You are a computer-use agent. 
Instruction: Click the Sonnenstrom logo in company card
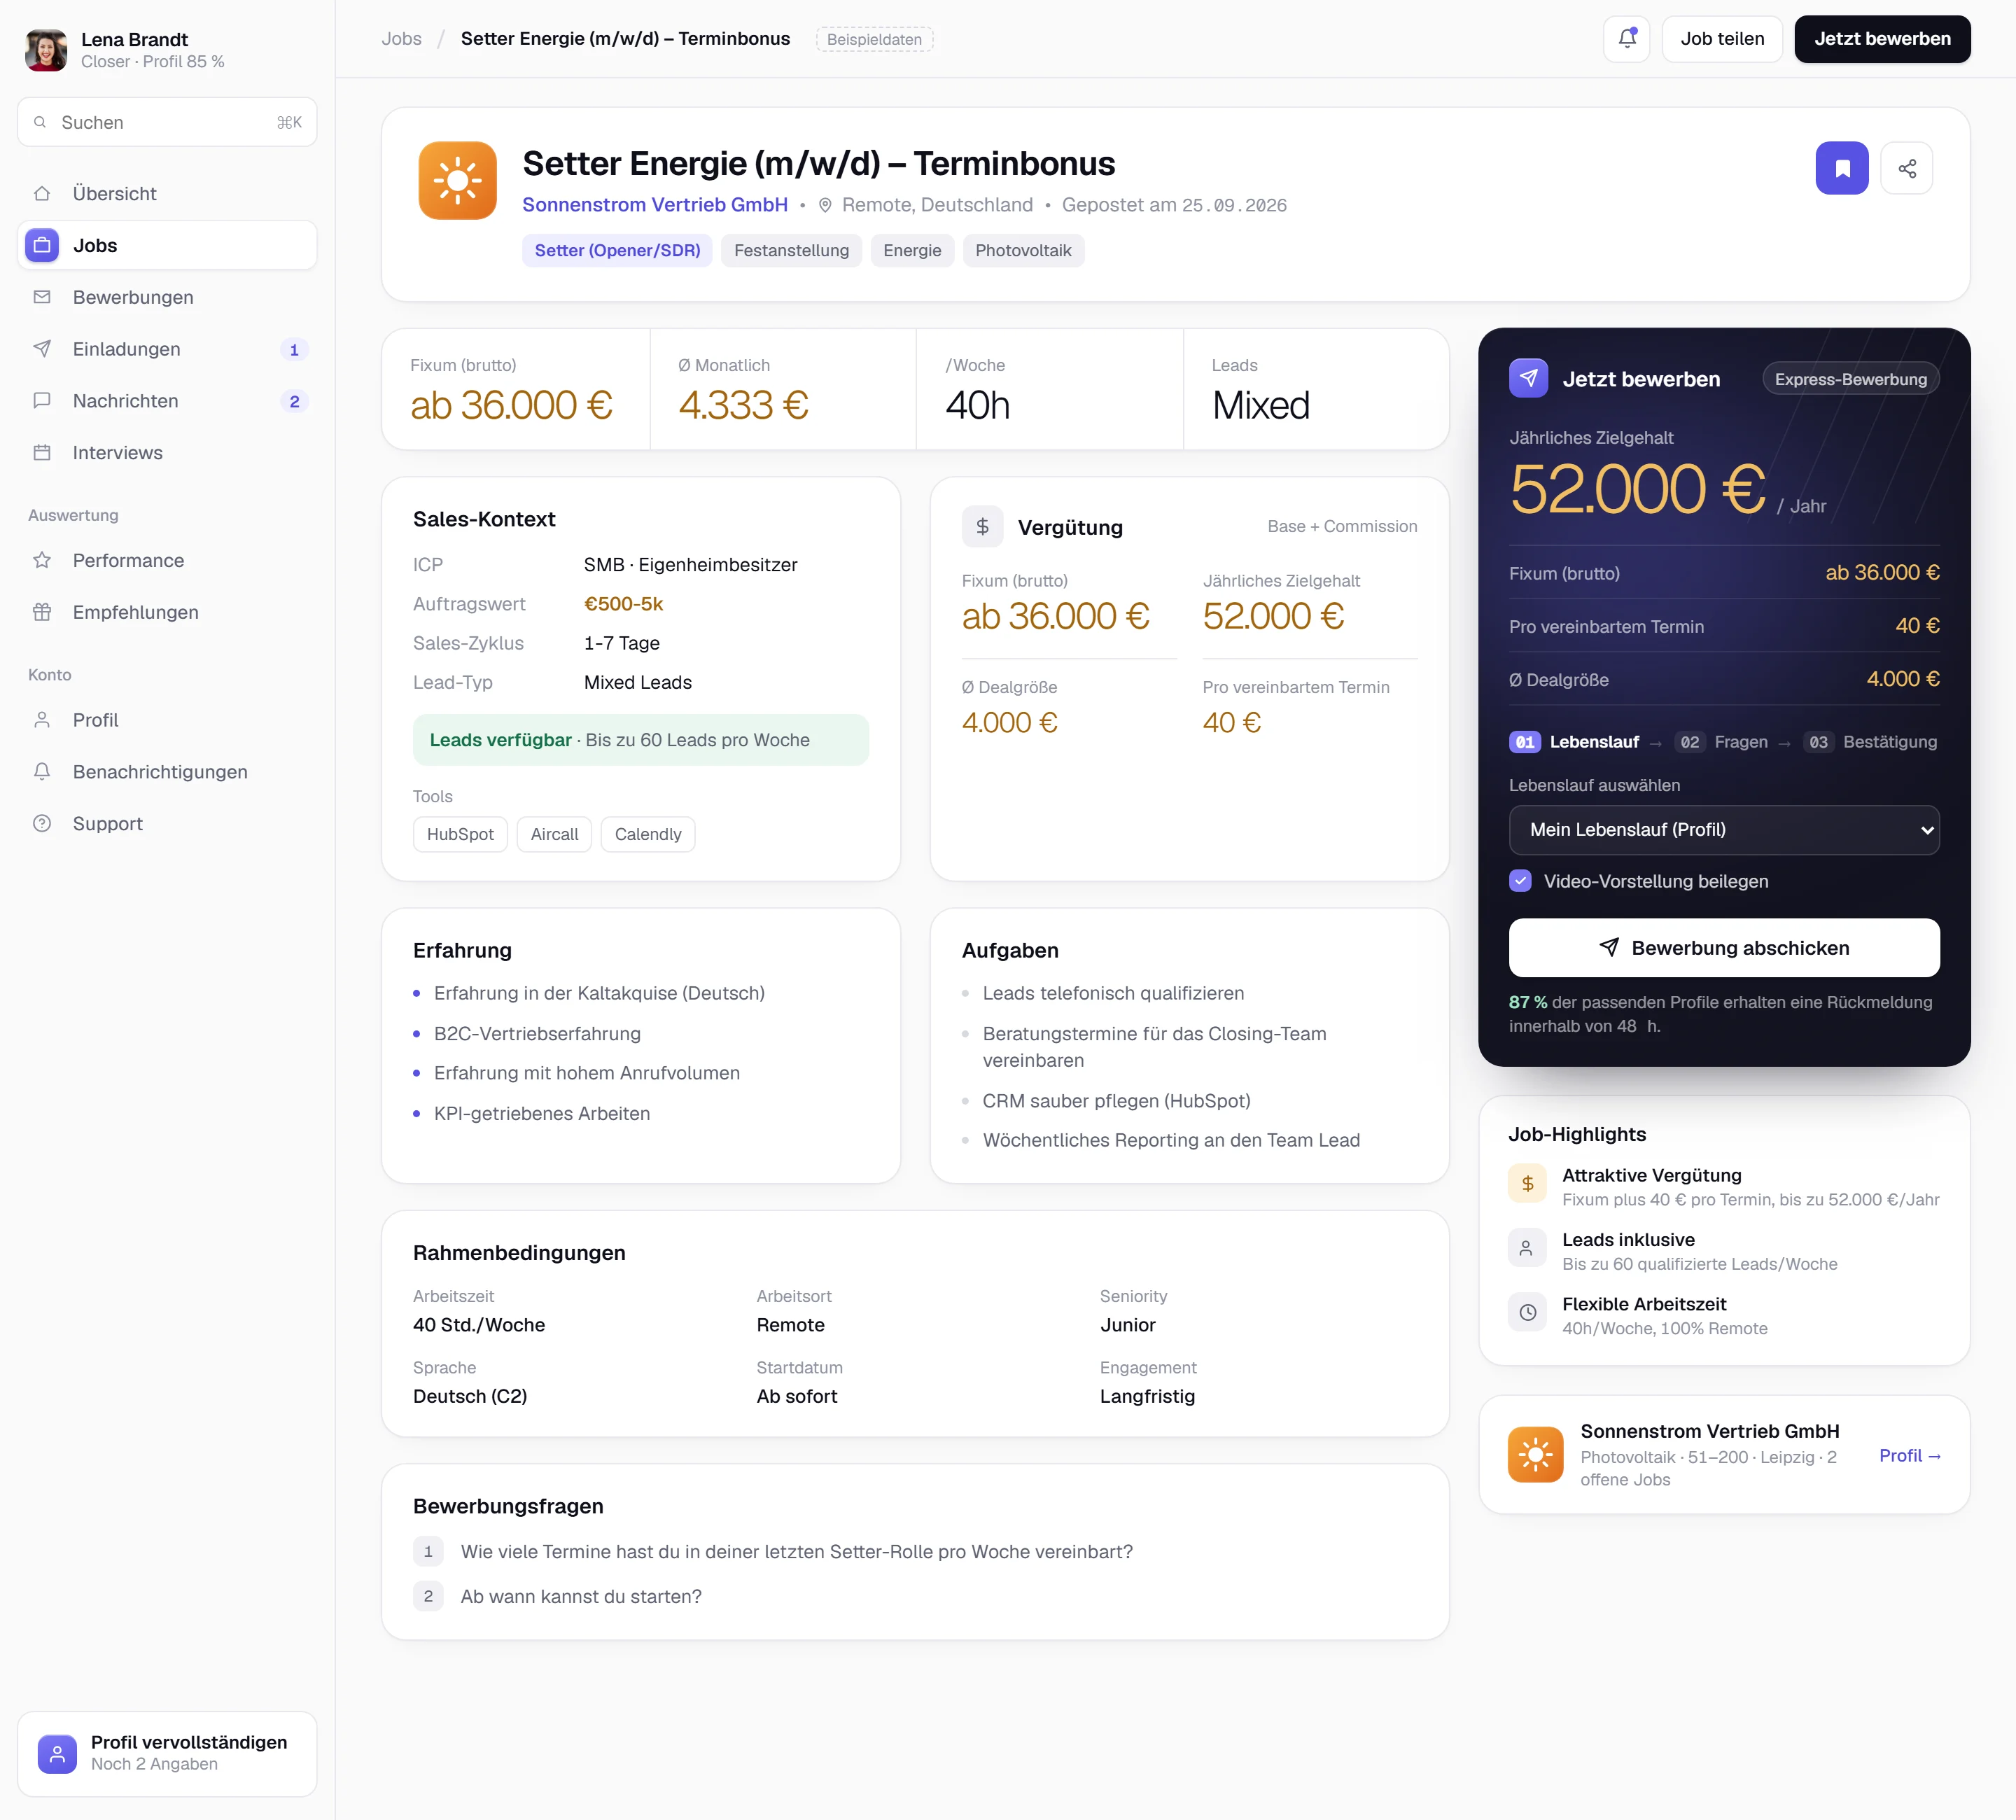[x=1535, y=1455]
